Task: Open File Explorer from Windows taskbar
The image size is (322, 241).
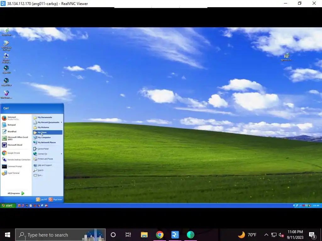Action: pos(144,235)
